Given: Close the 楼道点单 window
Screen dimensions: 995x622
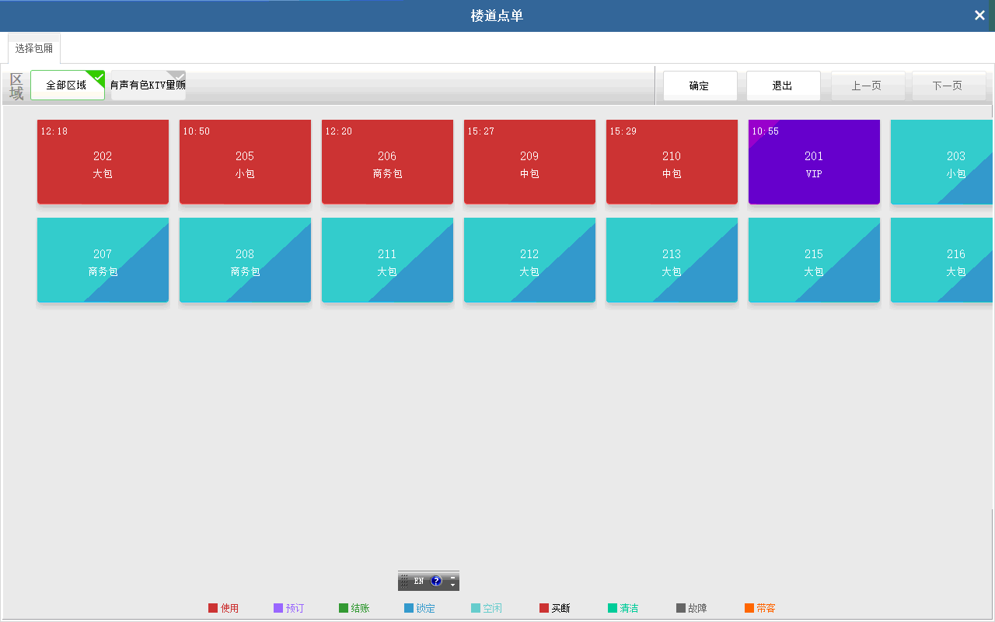Looking at the screenshot, I should (x=979, y=16).
